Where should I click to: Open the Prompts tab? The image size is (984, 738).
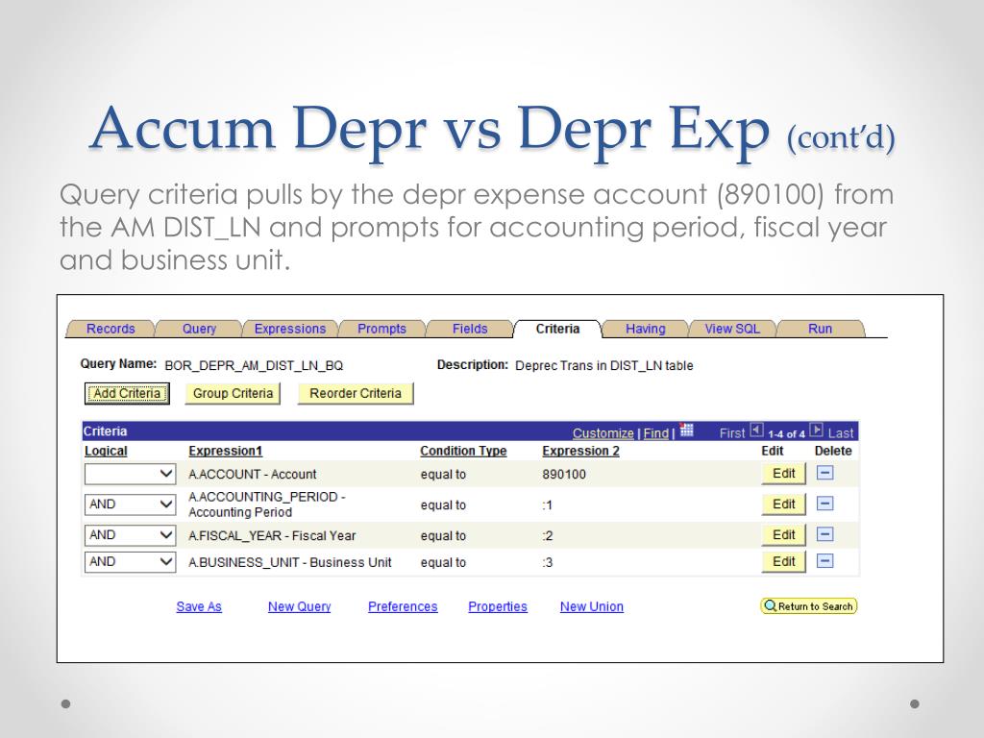click(x=381, y=329)
